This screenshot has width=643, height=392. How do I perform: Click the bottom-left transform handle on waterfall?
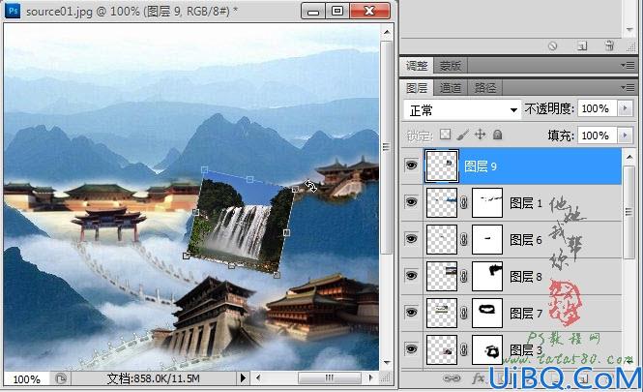pos(187,256)
